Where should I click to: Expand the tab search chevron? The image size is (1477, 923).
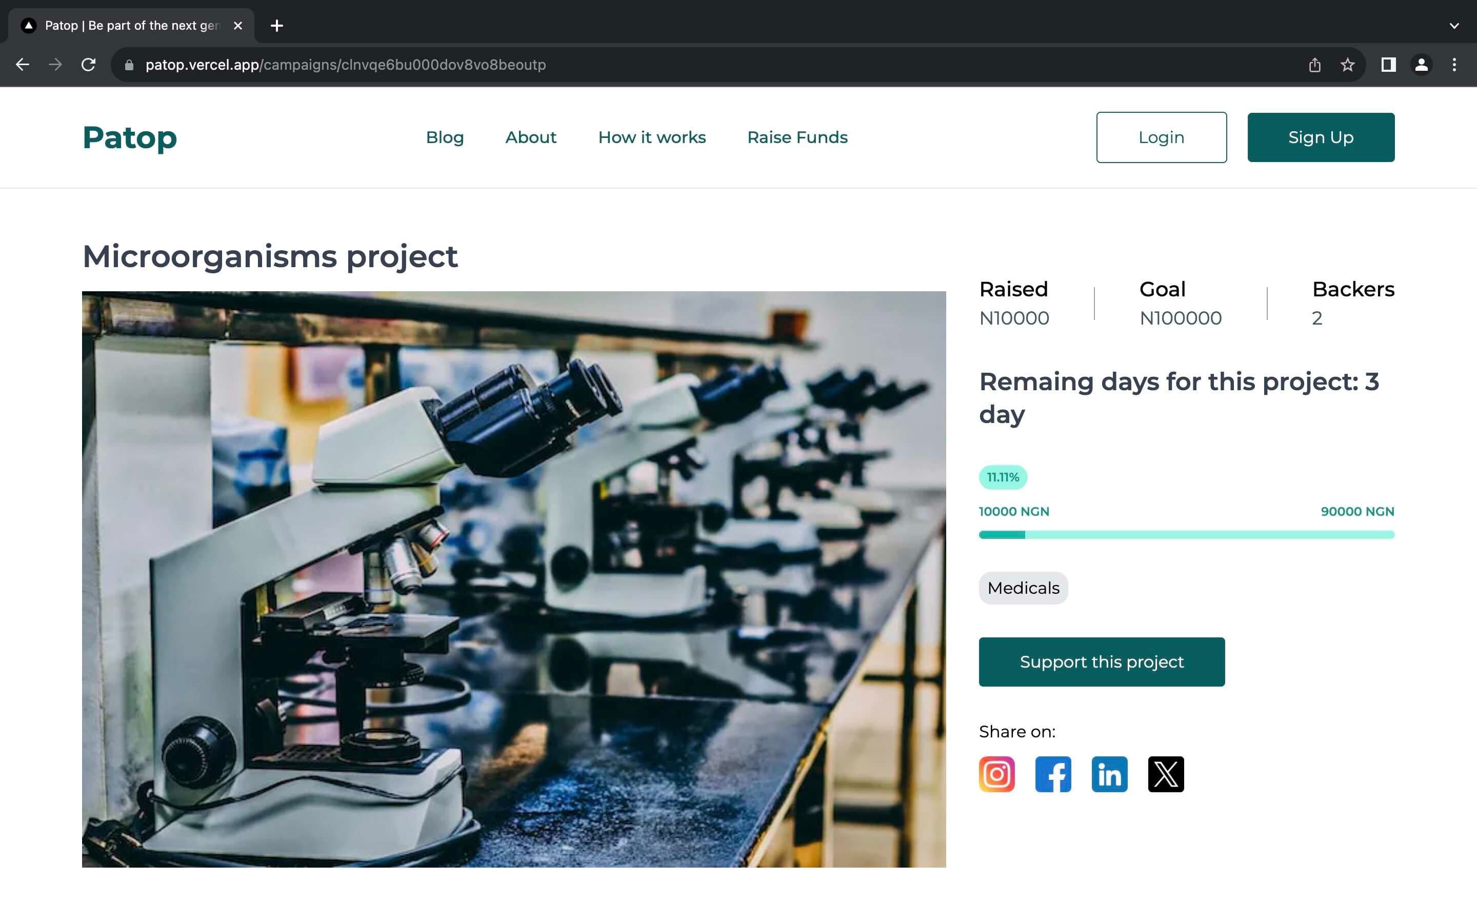coord(1454,26)
